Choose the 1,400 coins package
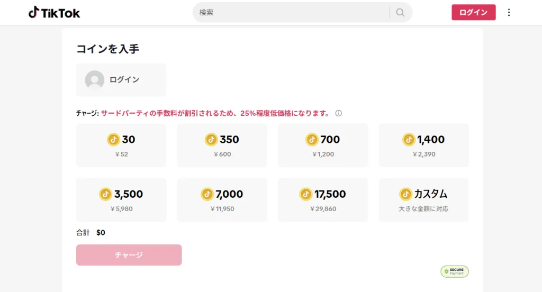The image size is (542, 292). pos(424,145)
